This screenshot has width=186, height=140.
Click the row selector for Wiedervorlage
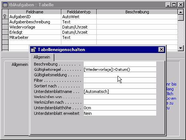[5, 27]
